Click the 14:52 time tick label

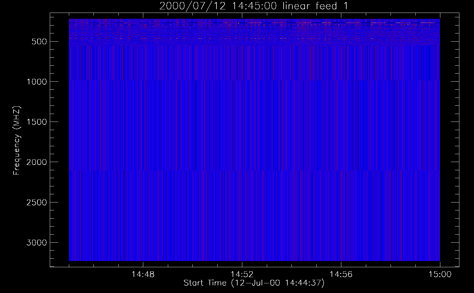[x=242, y=275]
